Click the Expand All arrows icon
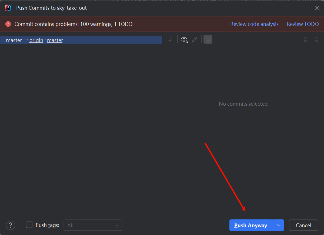 point(306,39)
